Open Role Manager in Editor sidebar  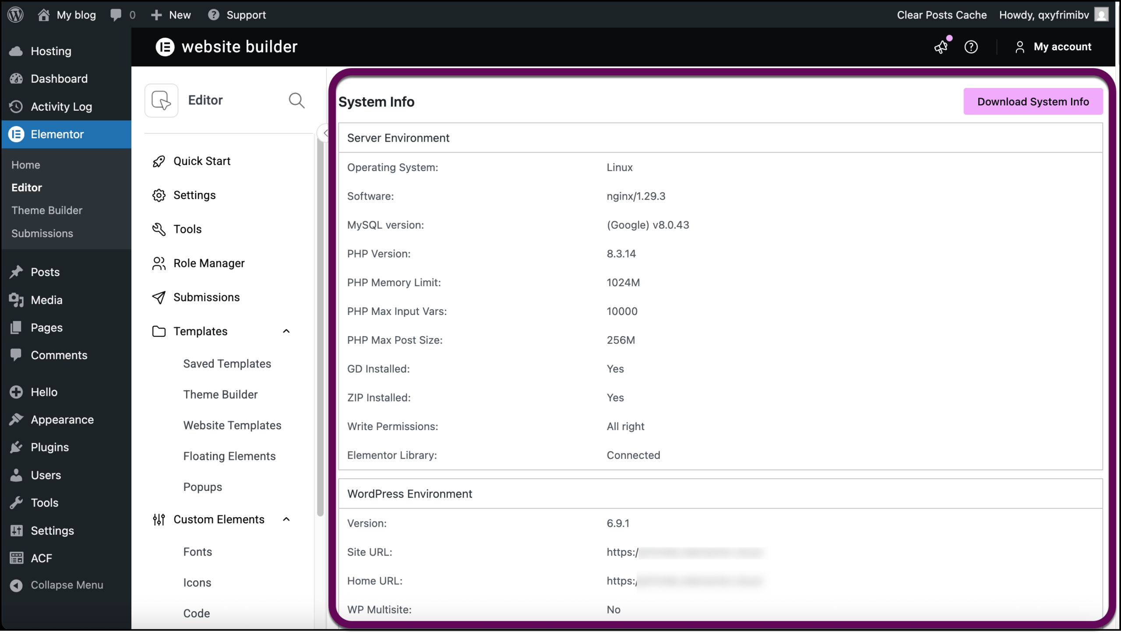point(208,263)
